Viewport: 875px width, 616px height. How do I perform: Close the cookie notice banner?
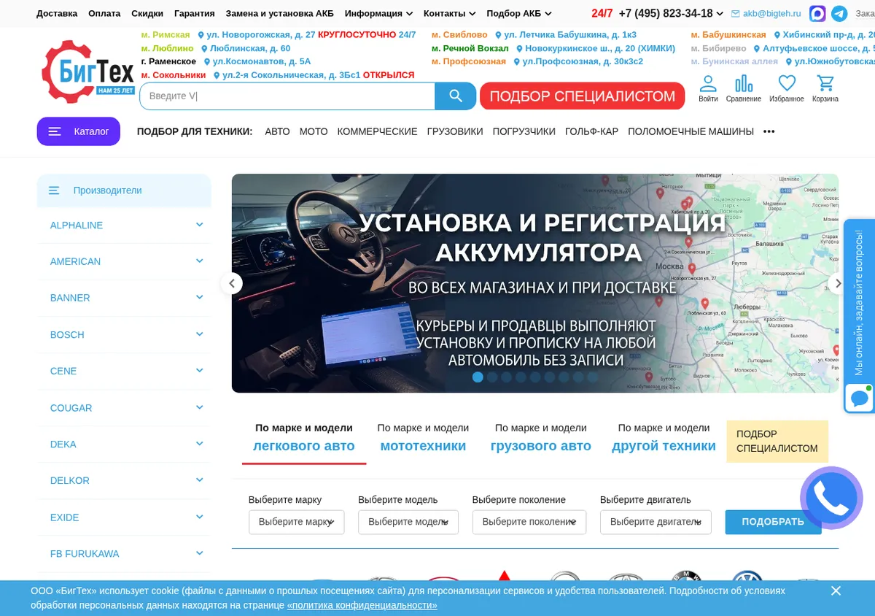(x=836, y=590)
